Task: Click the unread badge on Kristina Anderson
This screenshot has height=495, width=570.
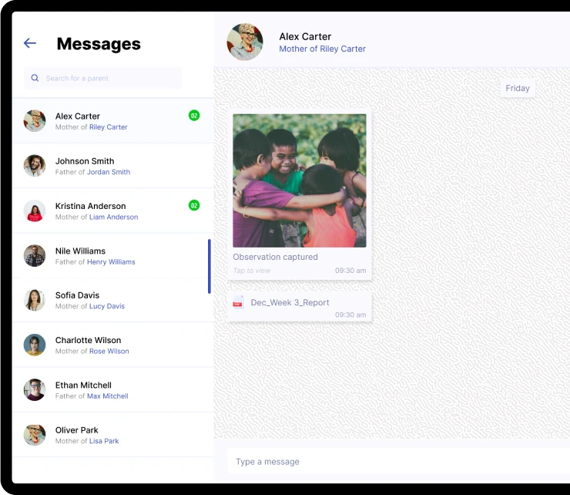Action: pyautogui.click(x=194, y=205)
